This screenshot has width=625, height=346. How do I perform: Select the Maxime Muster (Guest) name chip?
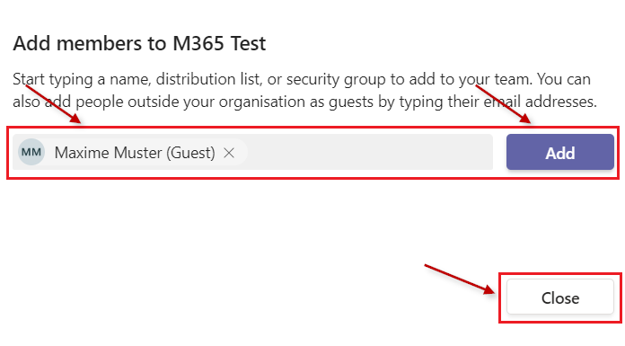pos(133,152)
